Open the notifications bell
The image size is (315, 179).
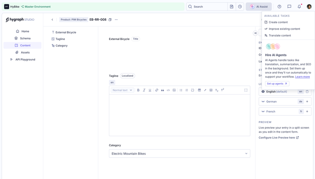pyautogui.click(x=299, y=7)
